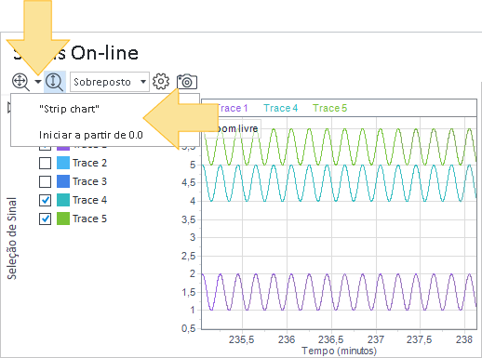Uncheck the Trace 4 checkbox
This screenshot has height=358, width=482.
tap(46, 200)
